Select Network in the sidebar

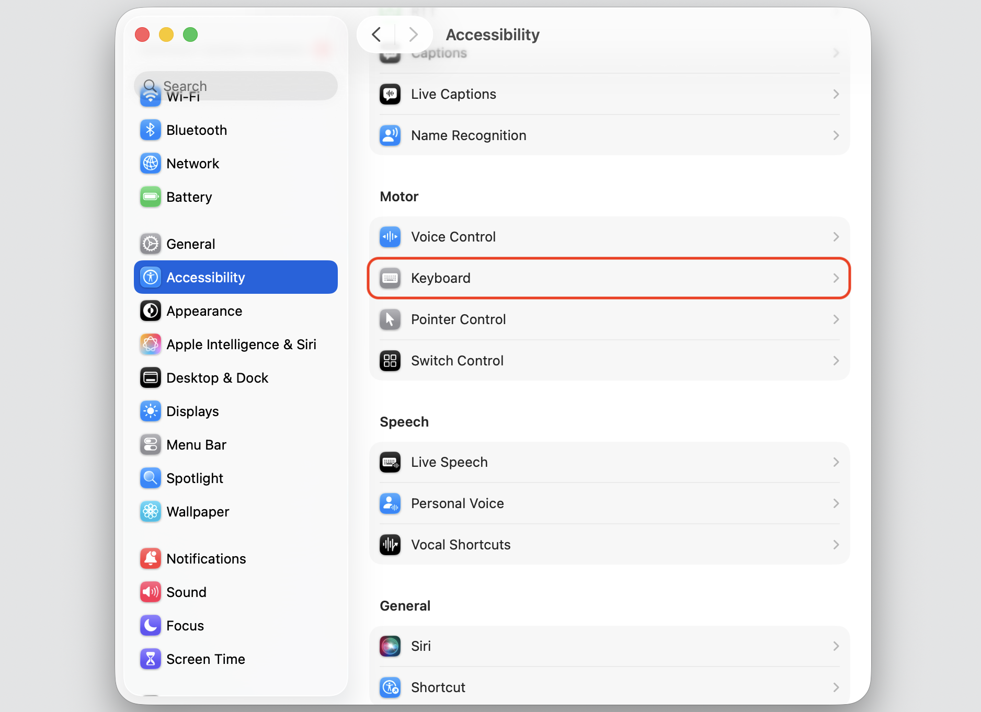(x=236, y=164)
